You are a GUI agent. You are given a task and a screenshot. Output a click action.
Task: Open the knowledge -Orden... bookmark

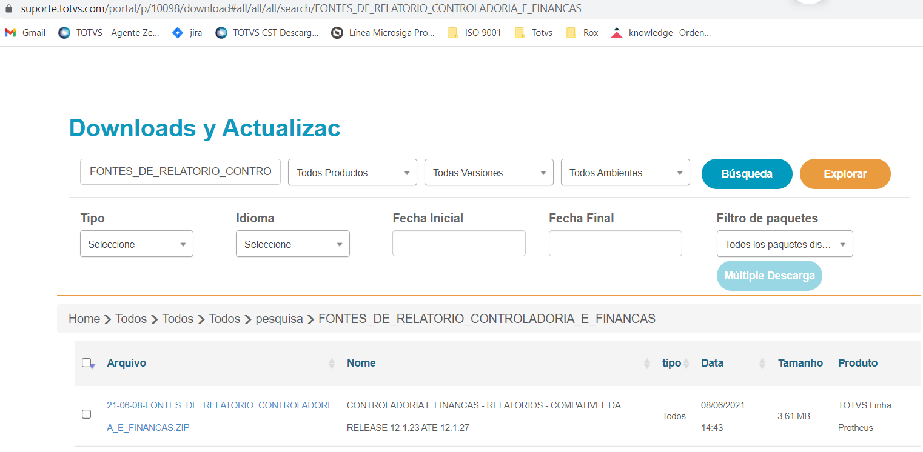pos(660,33)
